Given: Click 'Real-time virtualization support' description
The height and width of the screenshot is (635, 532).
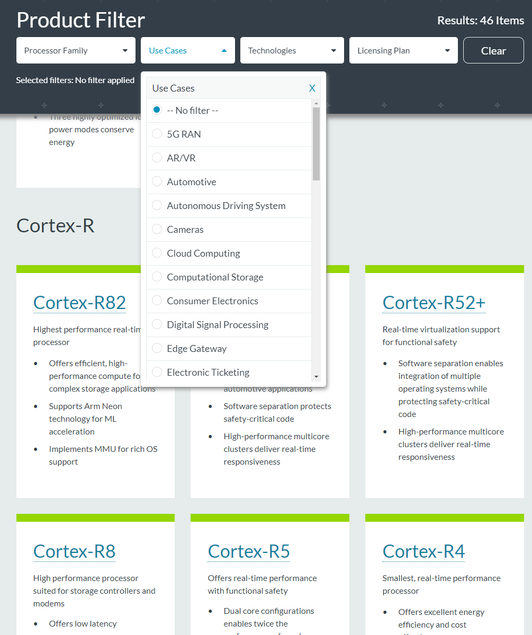Looking at the screenshot, I should 441,335.
